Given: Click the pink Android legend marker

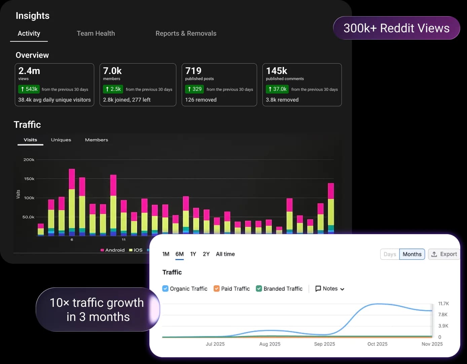Looking at the screenshot, I should 102,250.
